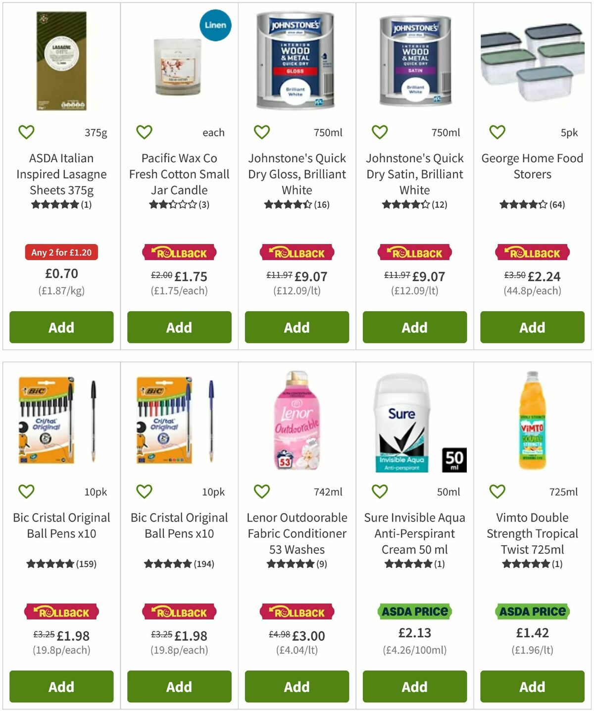This screenshot has height=711, width=594.
Task: Click the Rollback badge on Johnstone's Gloss
Action: click(x=297, y=252)
